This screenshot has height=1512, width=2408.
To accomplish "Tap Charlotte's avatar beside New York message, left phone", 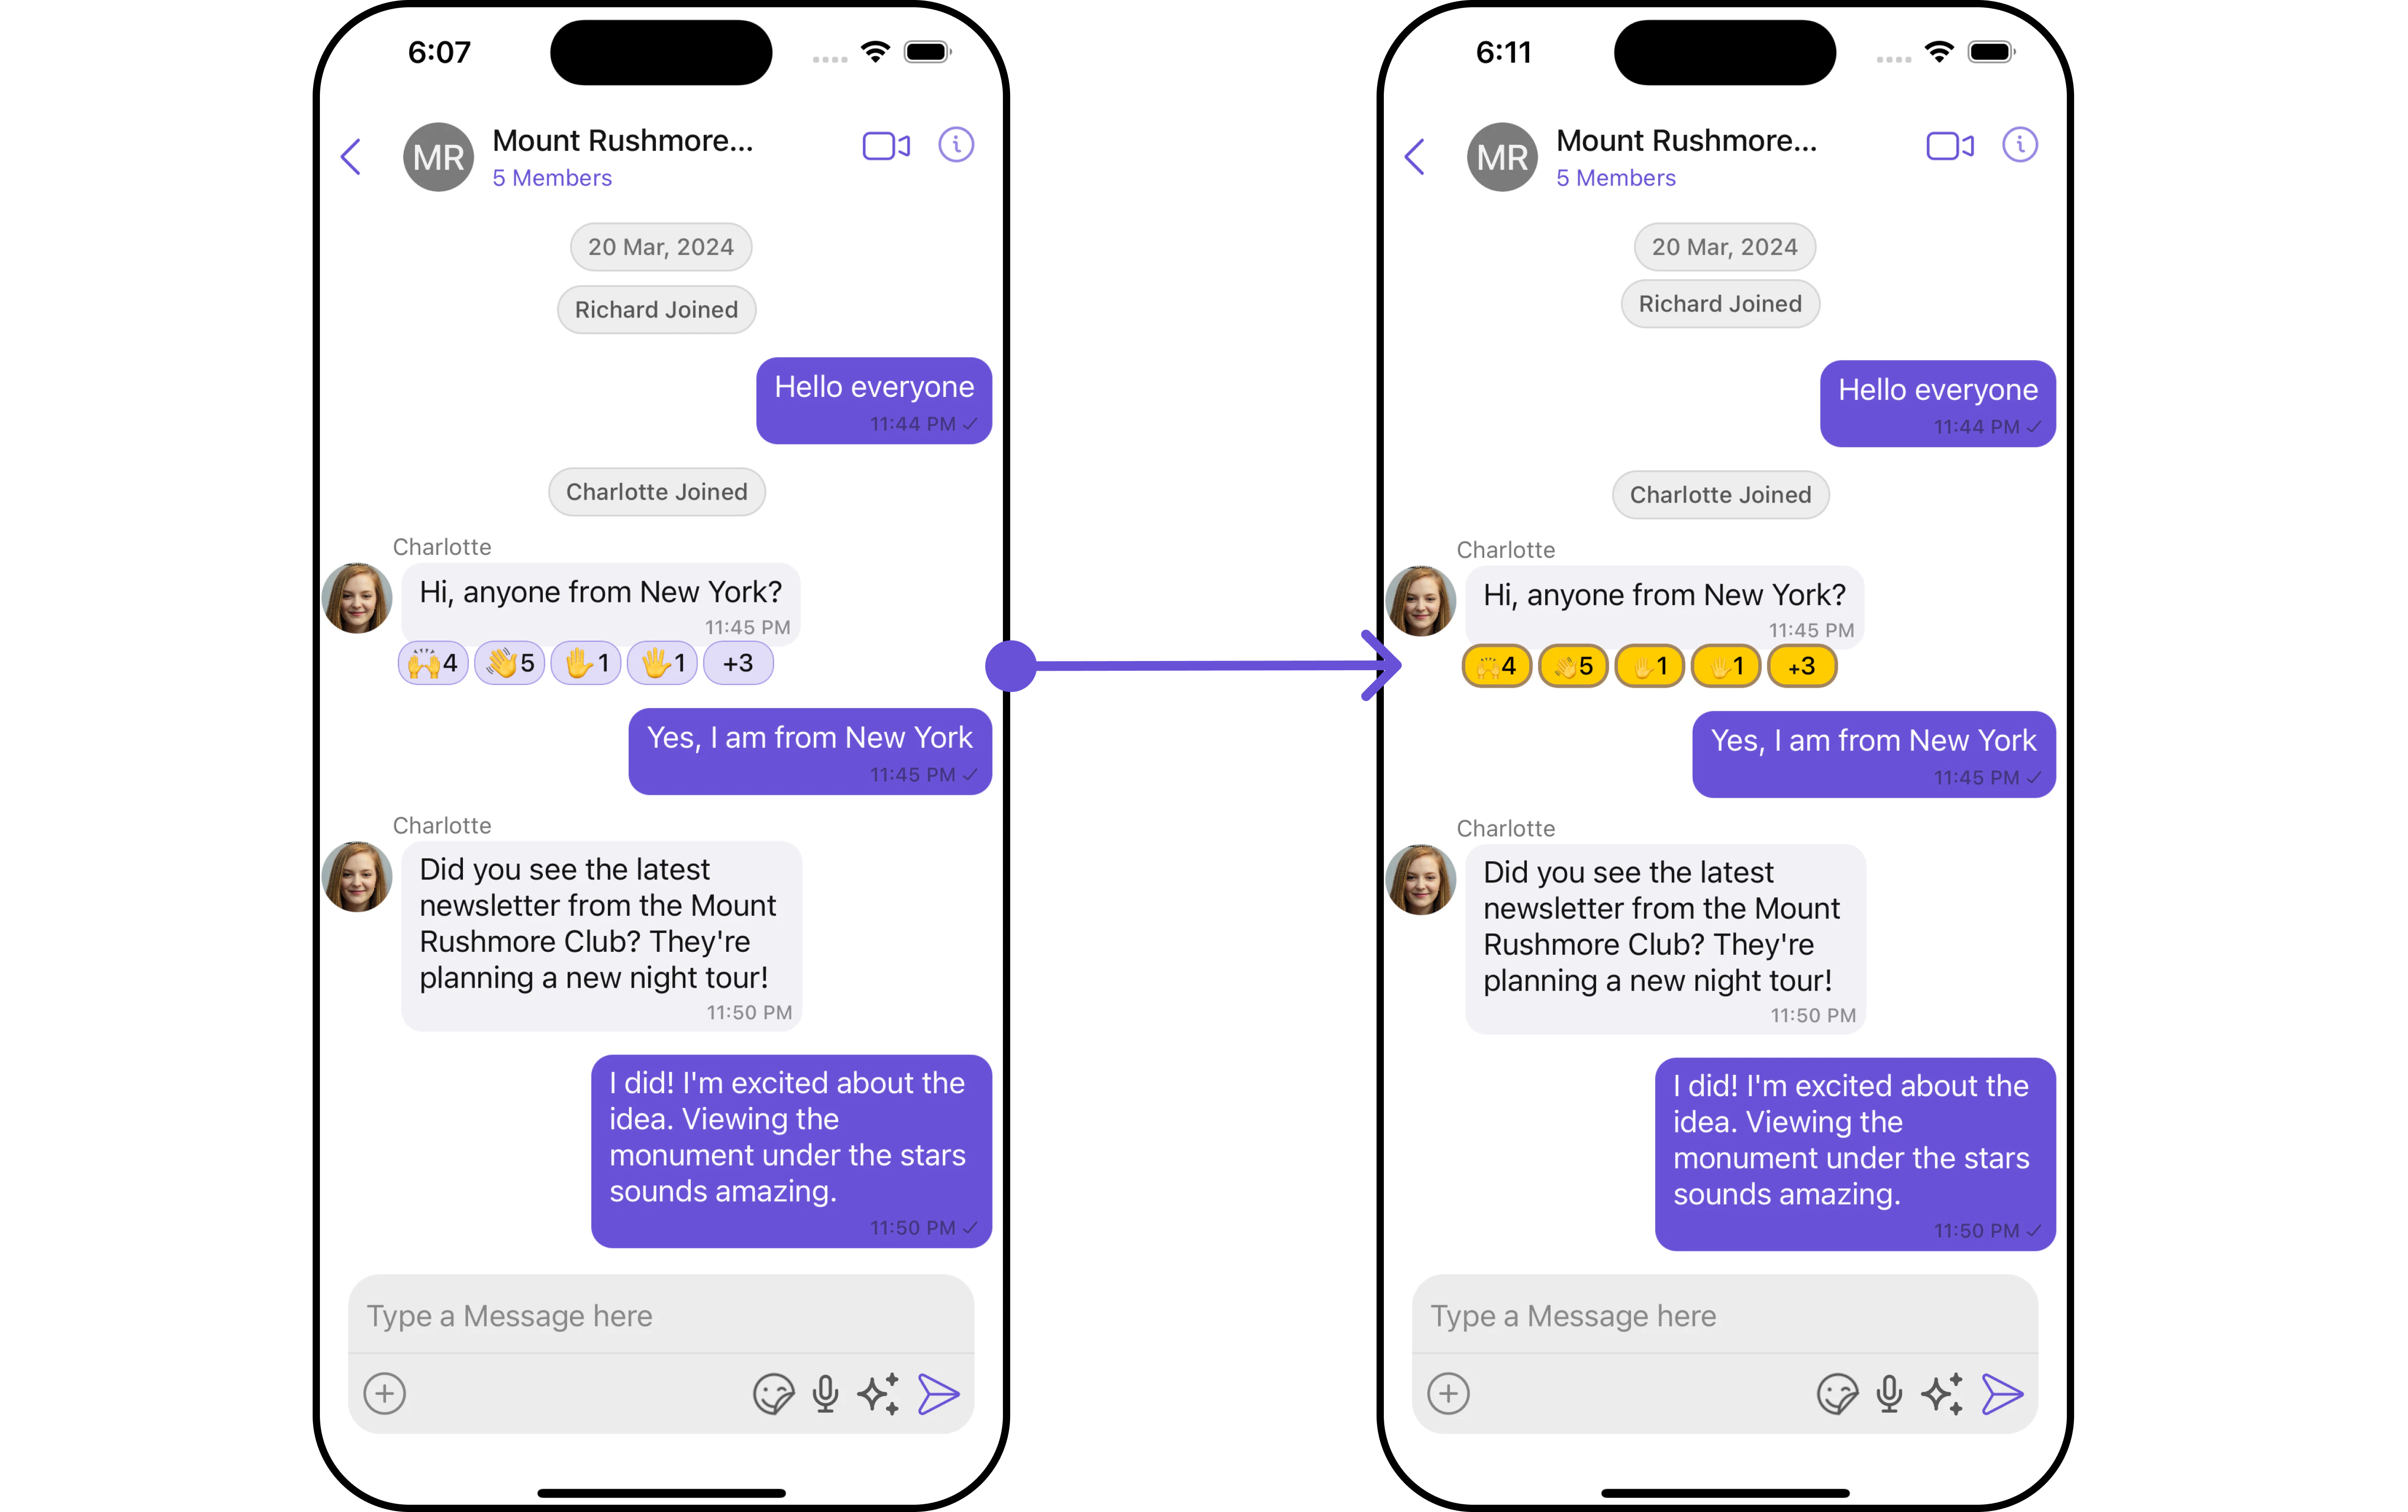I will coord(357,598).
